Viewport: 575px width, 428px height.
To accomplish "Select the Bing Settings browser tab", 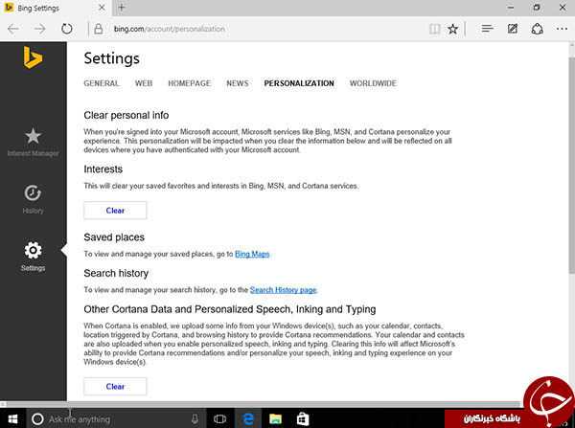I will click(x=55, y=8).
